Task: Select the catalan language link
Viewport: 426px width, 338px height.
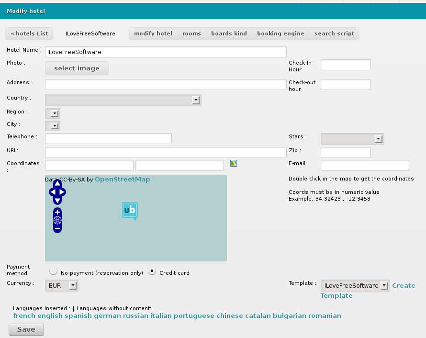Action: click(258, 315)
